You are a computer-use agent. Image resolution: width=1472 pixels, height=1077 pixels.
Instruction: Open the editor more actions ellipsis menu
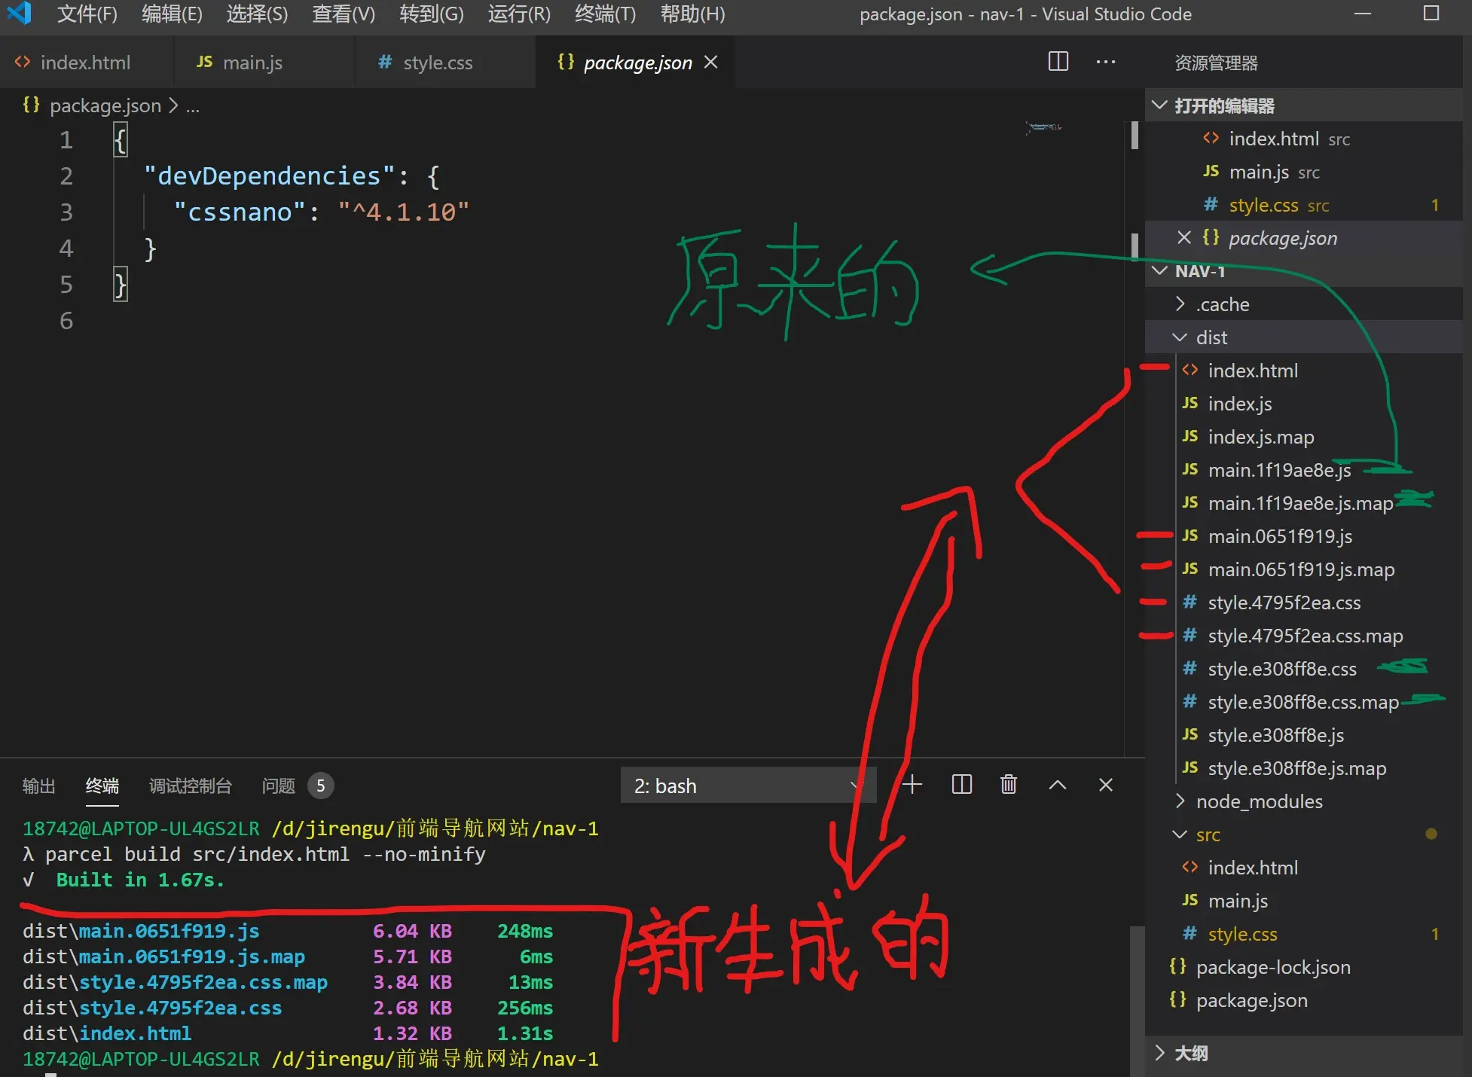pyautogui.click(x=1105, y=62)
